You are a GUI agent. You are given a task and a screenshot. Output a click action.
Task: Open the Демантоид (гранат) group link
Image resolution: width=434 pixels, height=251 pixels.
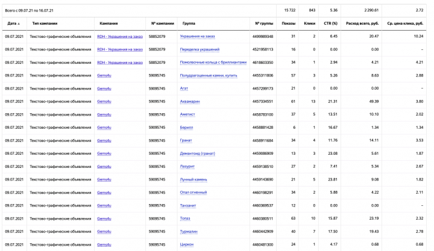pos(197,153)
